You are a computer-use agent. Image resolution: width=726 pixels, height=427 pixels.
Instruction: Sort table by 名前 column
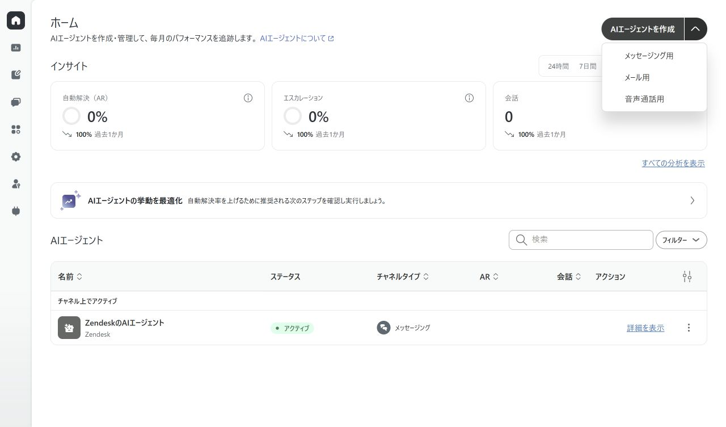pos(70,277)
